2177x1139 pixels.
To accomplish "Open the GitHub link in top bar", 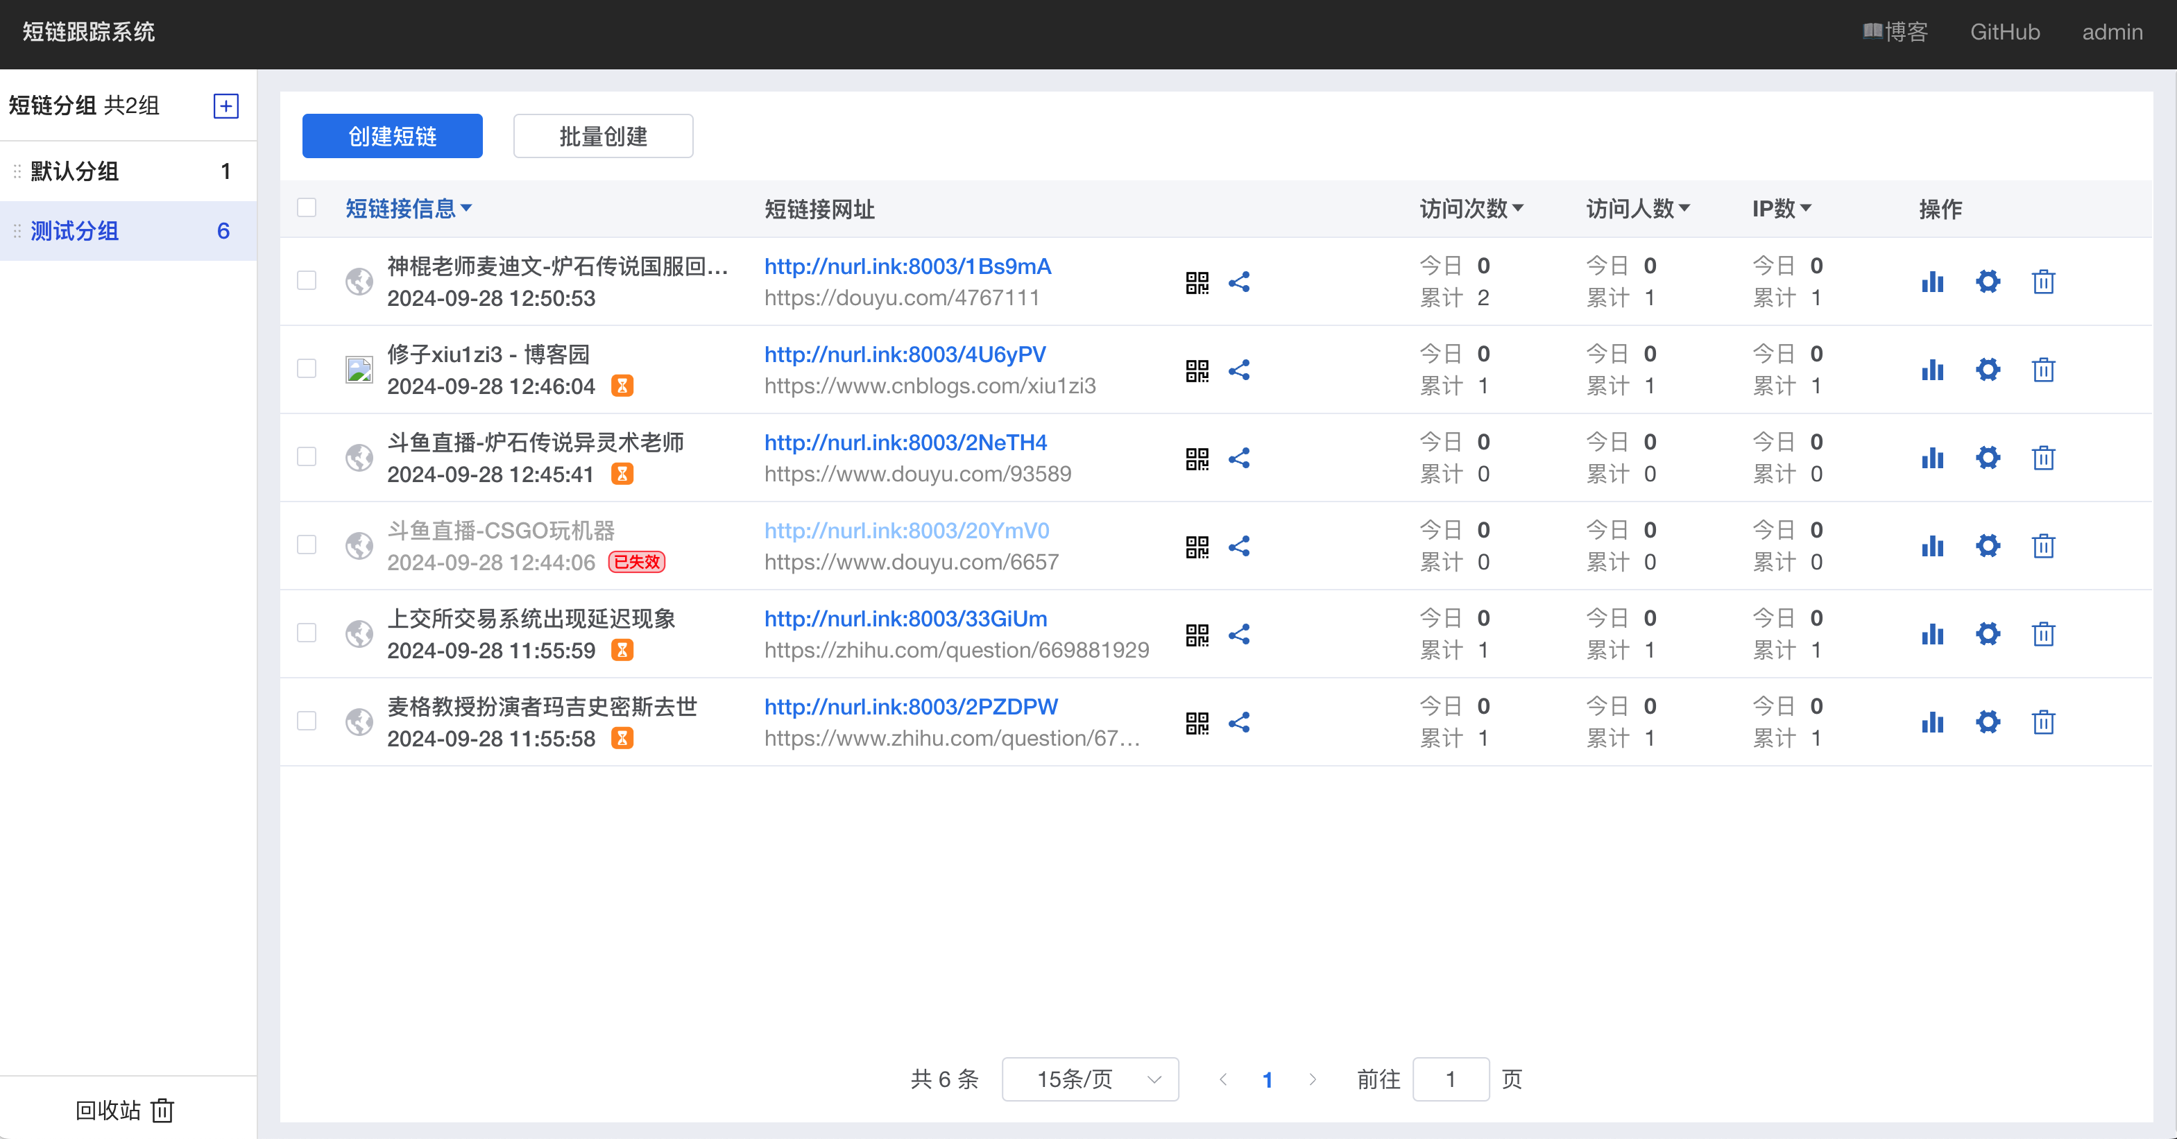I will click(2004, 32).
